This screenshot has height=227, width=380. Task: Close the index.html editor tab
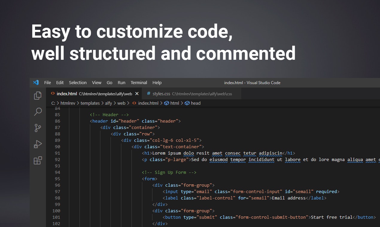[x=137, y=94]
